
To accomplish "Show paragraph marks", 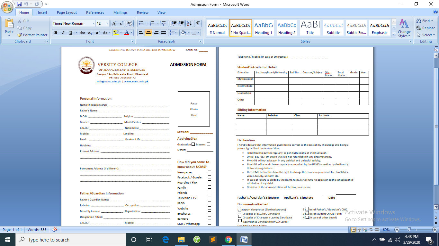I will tap(198, 23).
